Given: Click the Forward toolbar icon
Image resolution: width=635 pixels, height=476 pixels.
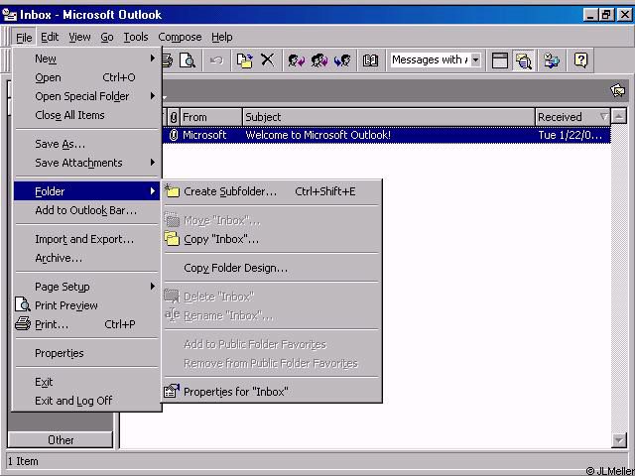Looking at the screenshot, I should tap(342, 60).
